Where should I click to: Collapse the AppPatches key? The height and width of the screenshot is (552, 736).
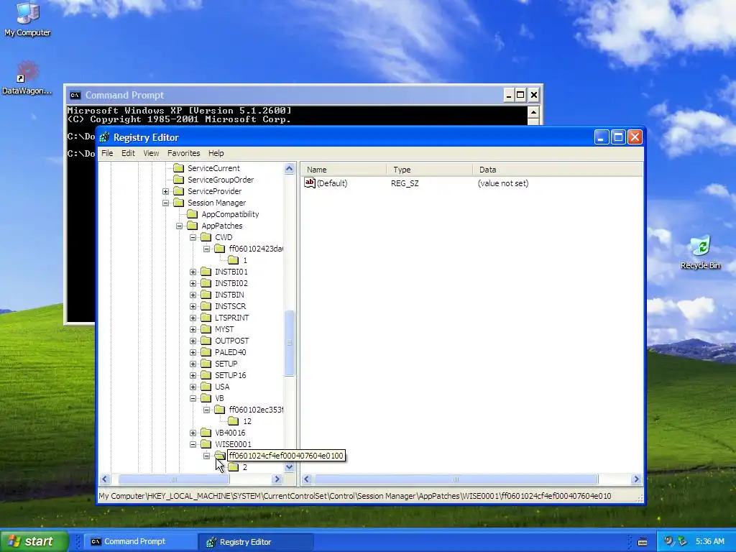pyautogui.click(x=179, y=226)
